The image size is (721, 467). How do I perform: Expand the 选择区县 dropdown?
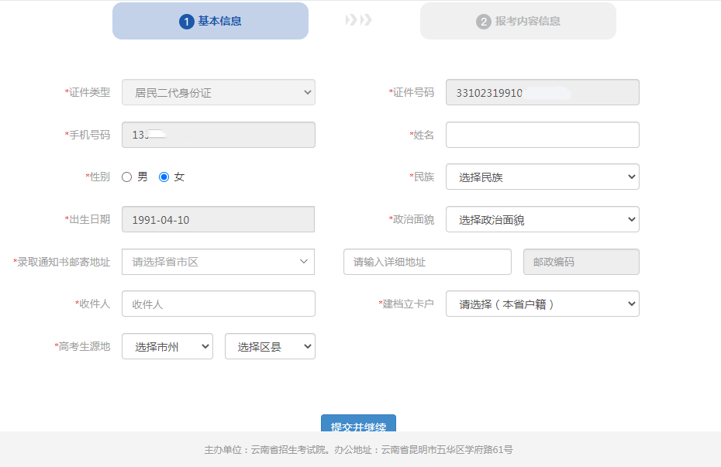[x=270, y=347]
